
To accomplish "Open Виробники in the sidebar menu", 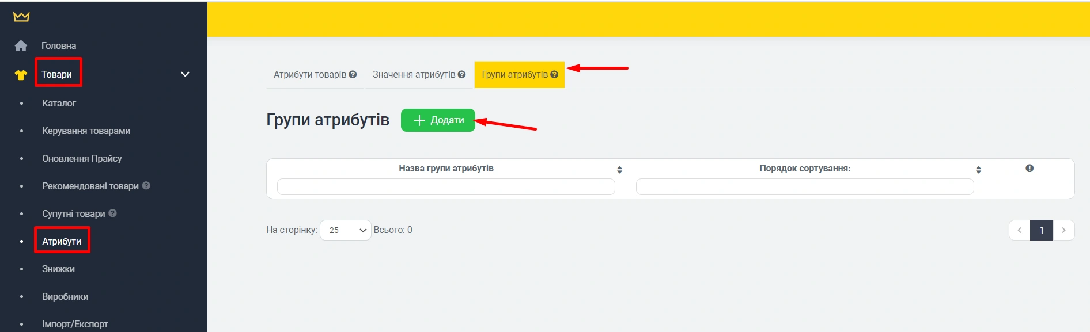I will [65, 296].
